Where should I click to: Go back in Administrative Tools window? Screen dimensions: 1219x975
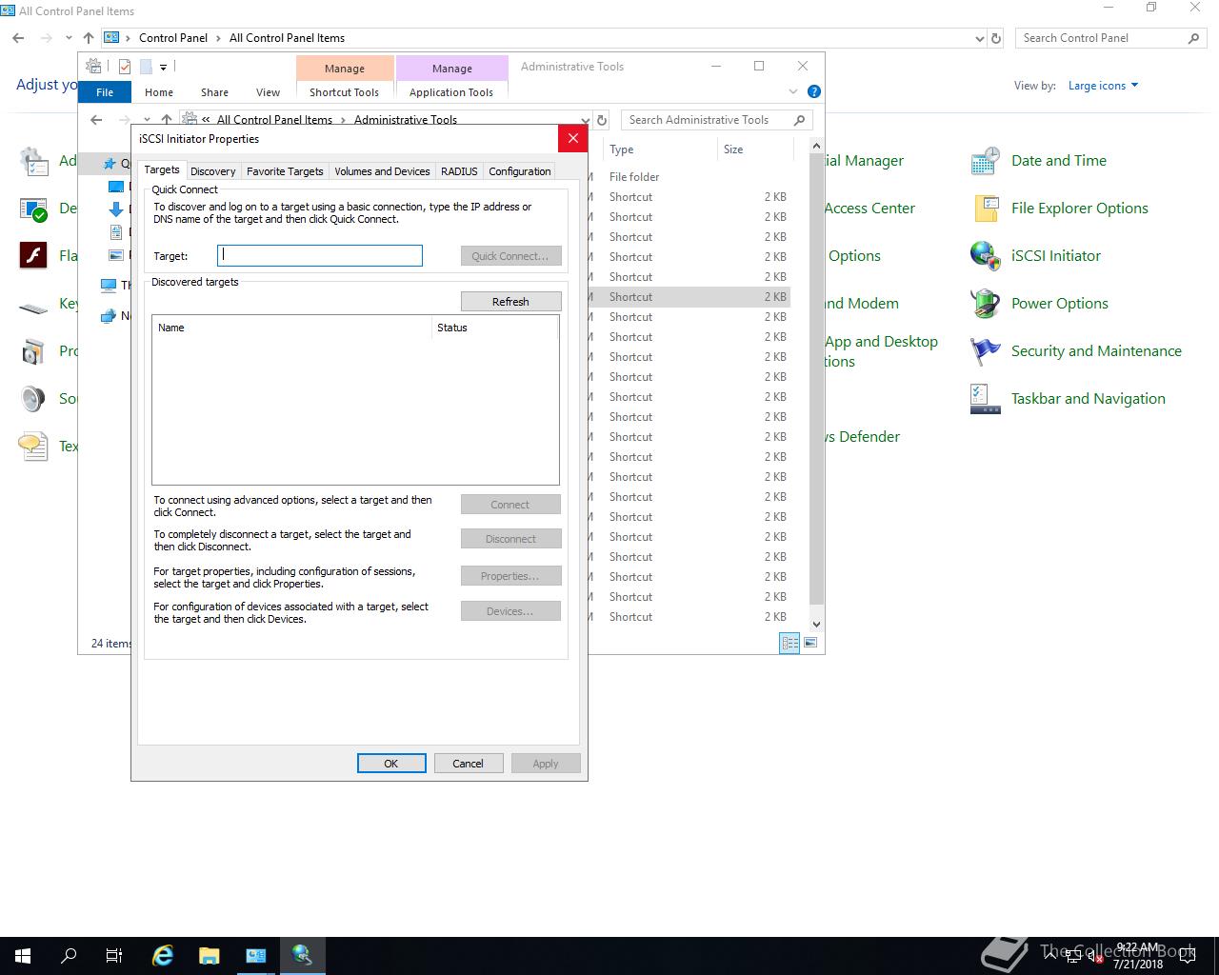[96, 120]
